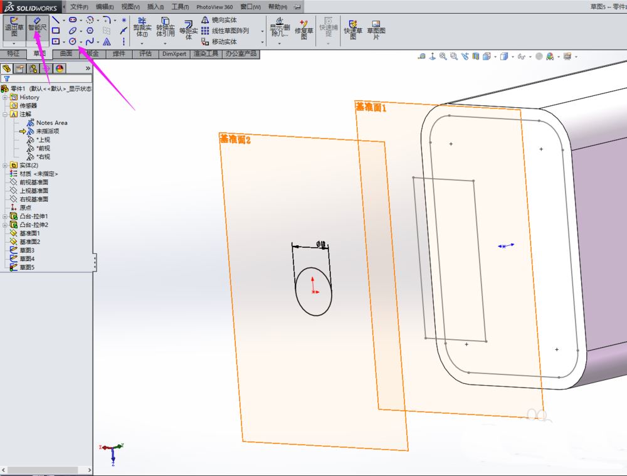Click Repair Sketch (修复草图)
This screenshot has height=476, width=627.
coord(304,29)
